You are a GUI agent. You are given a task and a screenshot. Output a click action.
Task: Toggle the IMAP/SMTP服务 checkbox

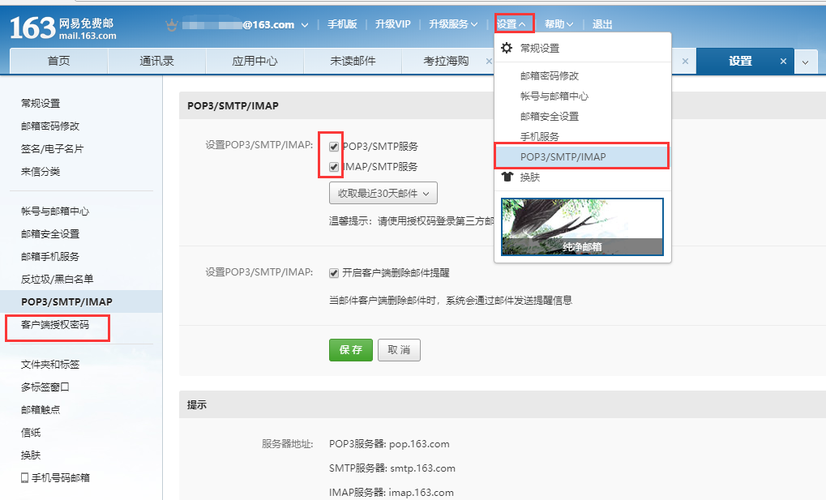point(334,167)
